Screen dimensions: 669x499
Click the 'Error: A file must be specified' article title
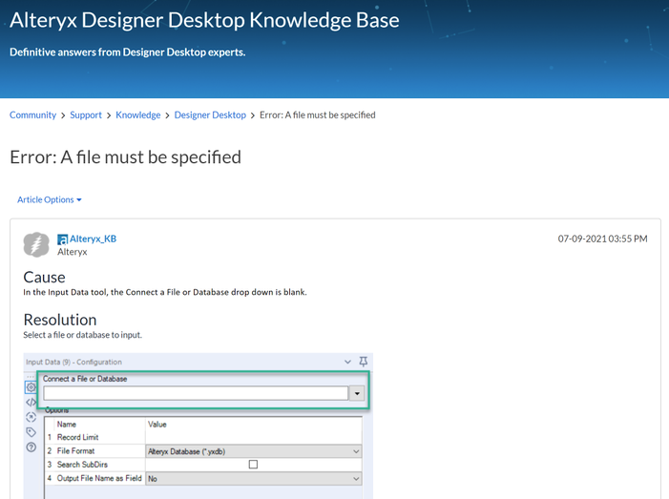coord(125,157)
